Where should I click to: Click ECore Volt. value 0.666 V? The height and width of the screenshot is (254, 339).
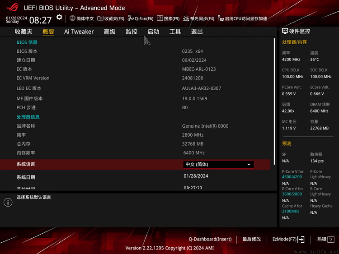click(x=317, y=94)
